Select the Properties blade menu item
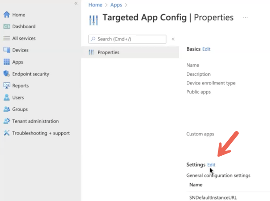This screenshot has height=201, width=270. [130, 52]
